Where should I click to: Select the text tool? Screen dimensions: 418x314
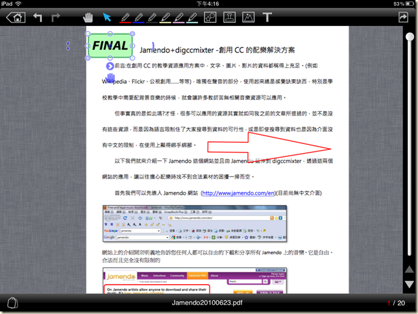pyautogui.click(x=267, y=18)
